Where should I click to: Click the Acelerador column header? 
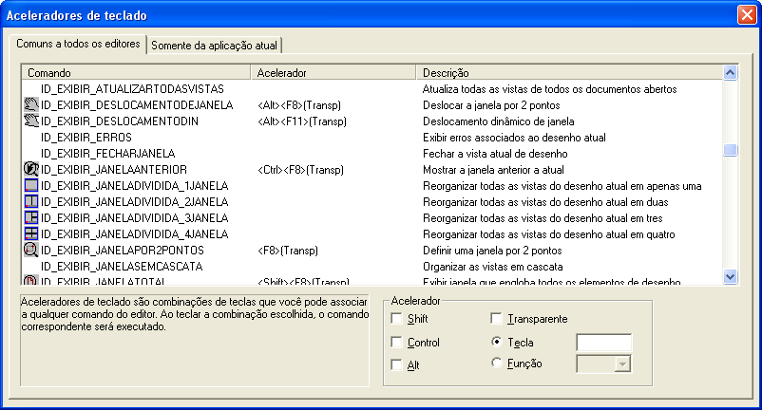333,72
